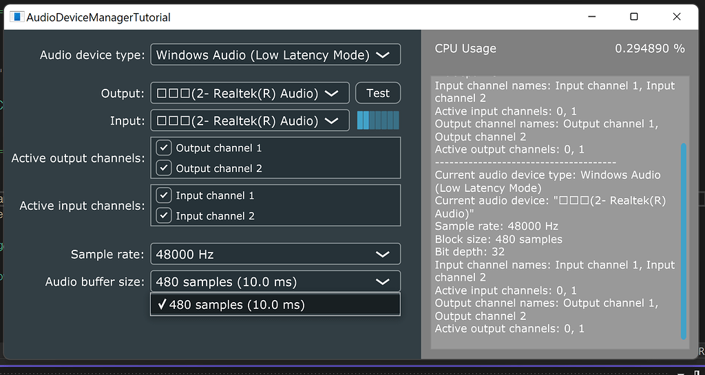Open the Output Realtek Audio combo box
This screenshot has height=375, width=705.
[250, 94]
